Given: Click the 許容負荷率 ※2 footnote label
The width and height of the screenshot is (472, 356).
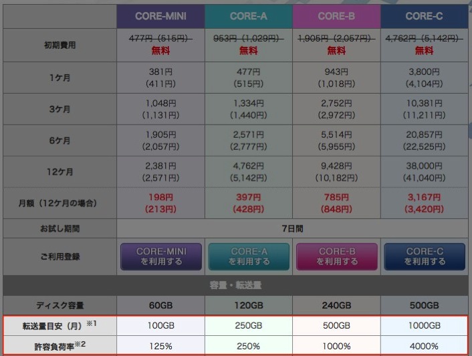Looking at the screenshot, I should [x=60, y=346].
